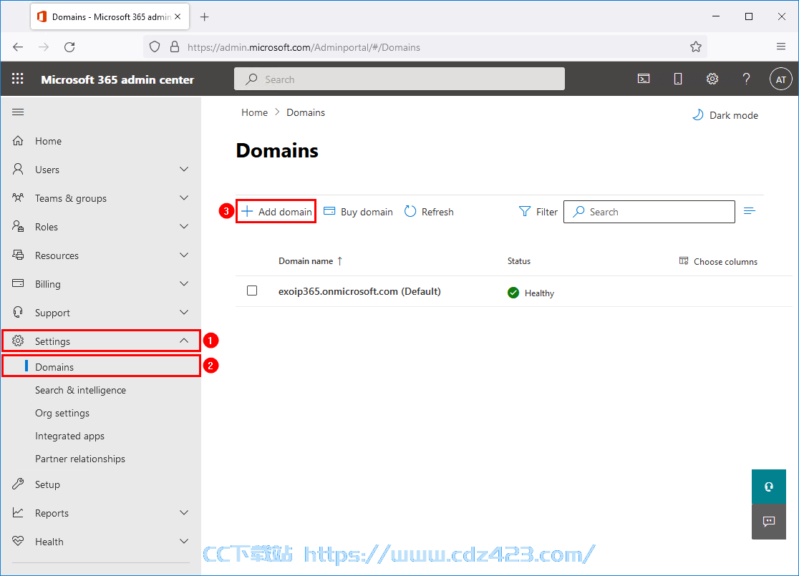799x576 pixels.
Task: Expand the Health menu chevron
Action: (x=184, y=541)
